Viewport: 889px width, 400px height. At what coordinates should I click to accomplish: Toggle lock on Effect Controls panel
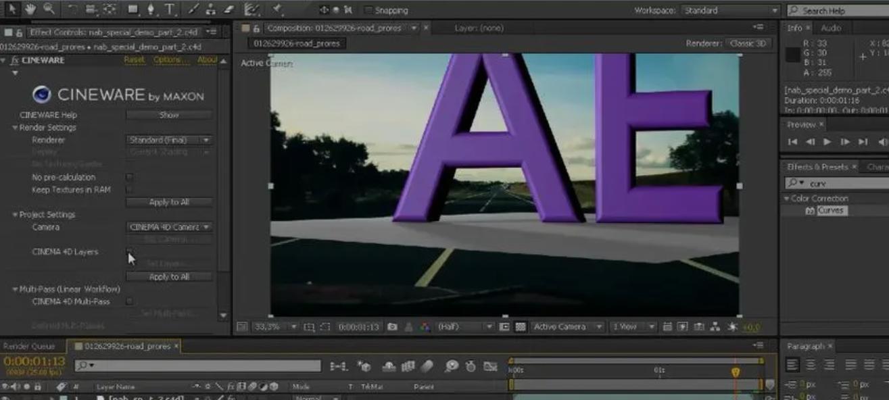[x=18, y=32]
